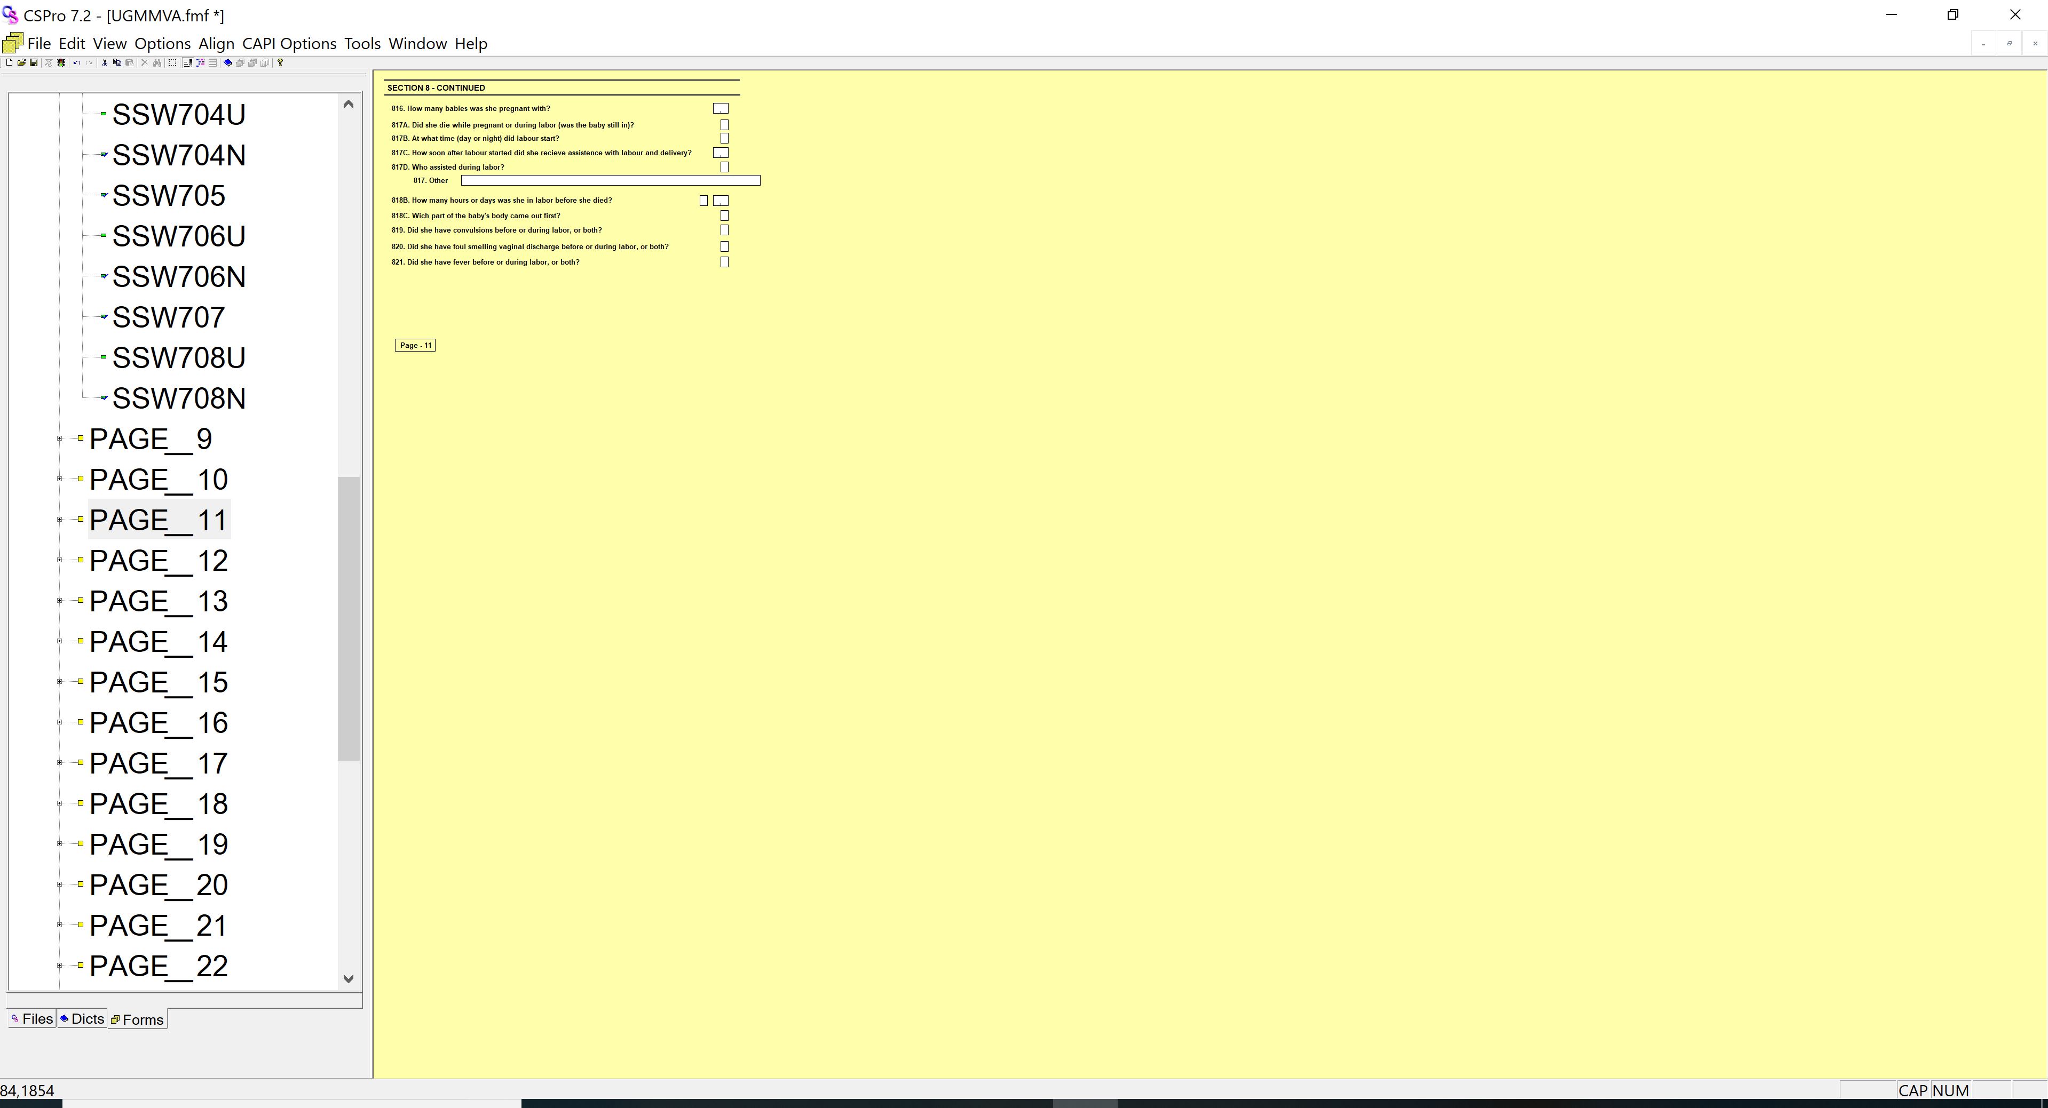This screenshot has height=1108, width=2048.
Task: Click the document icon left of File menu
Action: coord(13,44)
